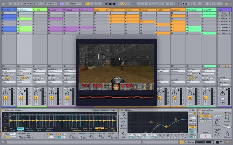Click the Draw Mode pencil icon
The height and width of the screenshot is (145, 233).
click(183, 4)
